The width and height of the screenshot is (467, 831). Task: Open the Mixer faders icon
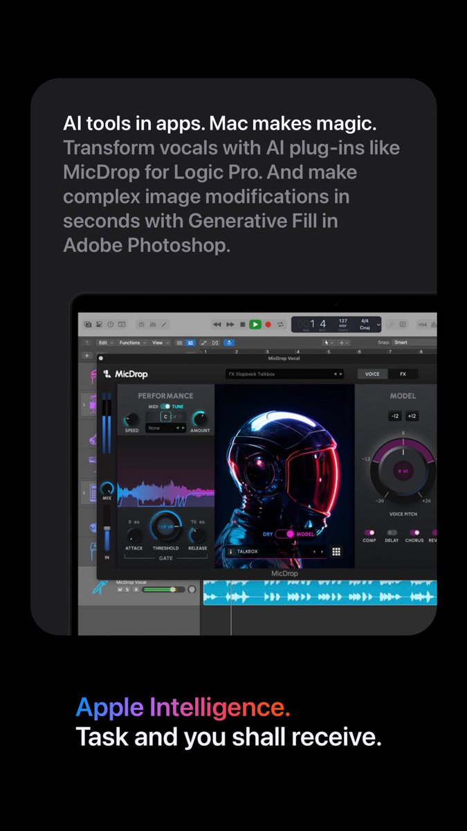coord(153,324)
